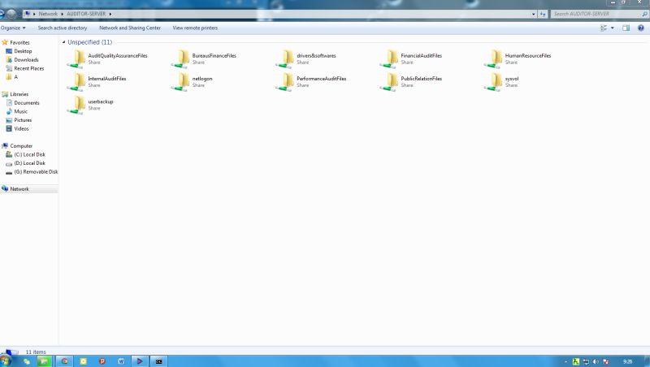Open the change view options dropdown arrow
The image size is (650, 367).
coord(613,28)
